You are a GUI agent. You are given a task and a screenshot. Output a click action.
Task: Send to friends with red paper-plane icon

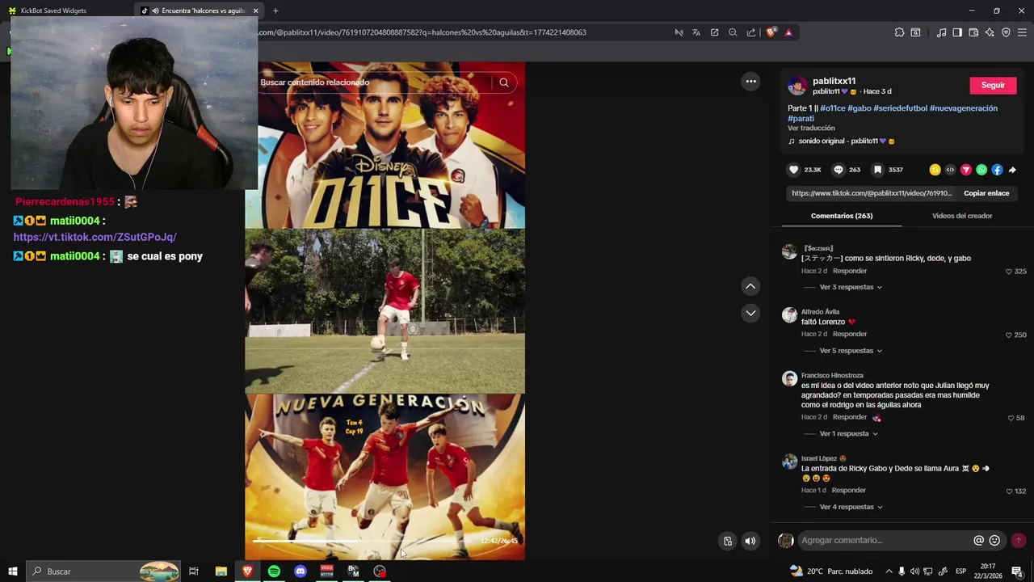965,170
